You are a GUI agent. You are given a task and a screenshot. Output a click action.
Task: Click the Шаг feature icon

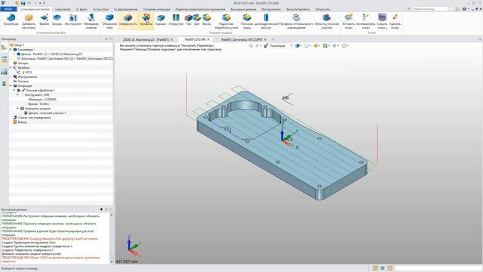(197, 20)
